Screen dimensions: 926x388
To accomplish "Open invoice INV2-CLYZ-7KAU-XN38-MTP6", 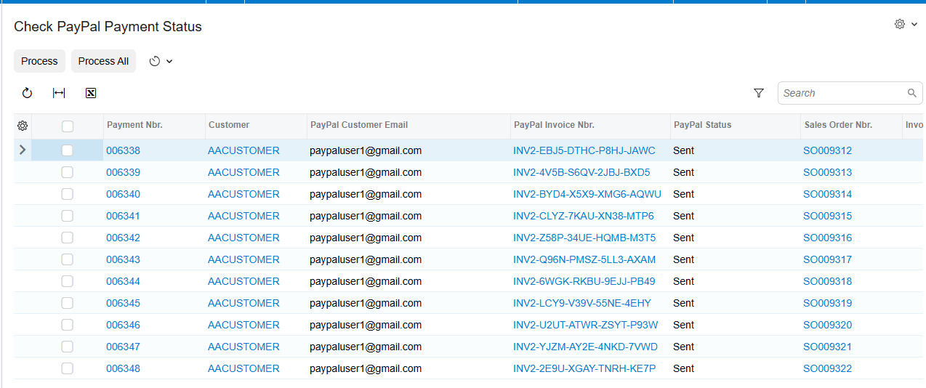I will point(584,216).
